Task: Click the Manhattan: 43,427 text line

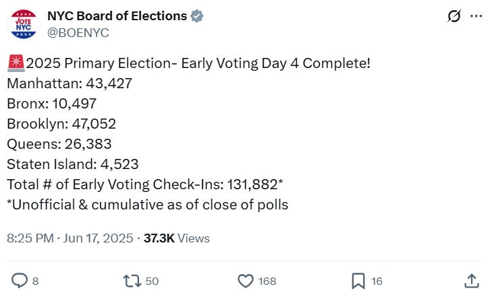Action: (70, 84)
